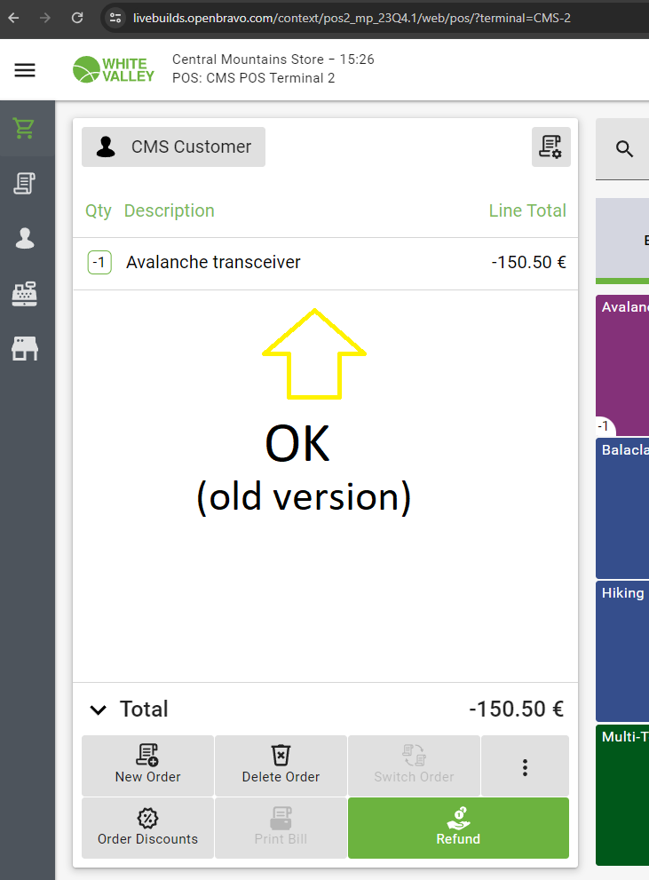Click the Total amount -150.50 €

[x=516, y=709]
